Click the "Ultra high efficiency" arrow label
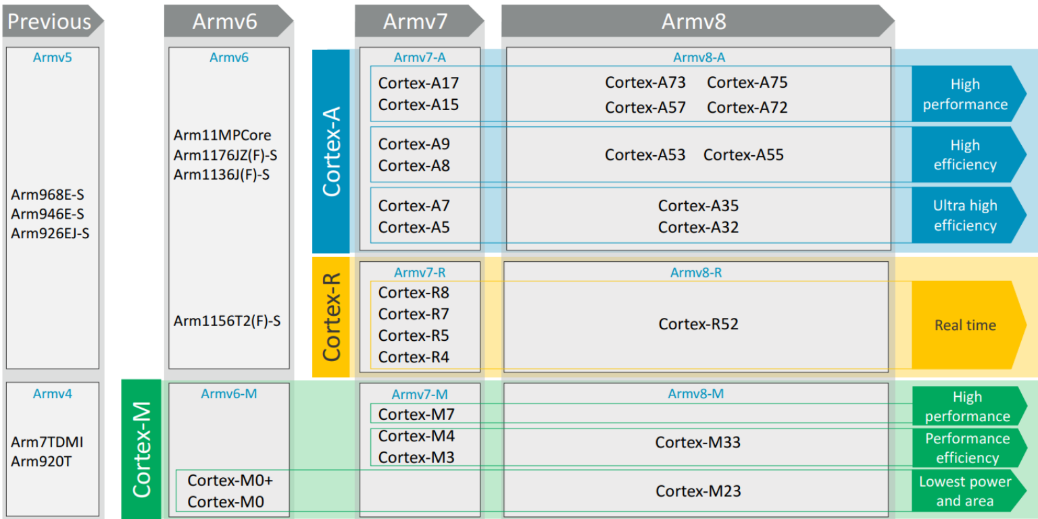Image resolution: width=1038 pixels, height=519 pixels. click(x=969, y=215)
